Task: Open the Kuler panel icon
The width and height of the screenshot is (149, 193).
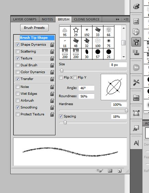Action: [136, 67]
